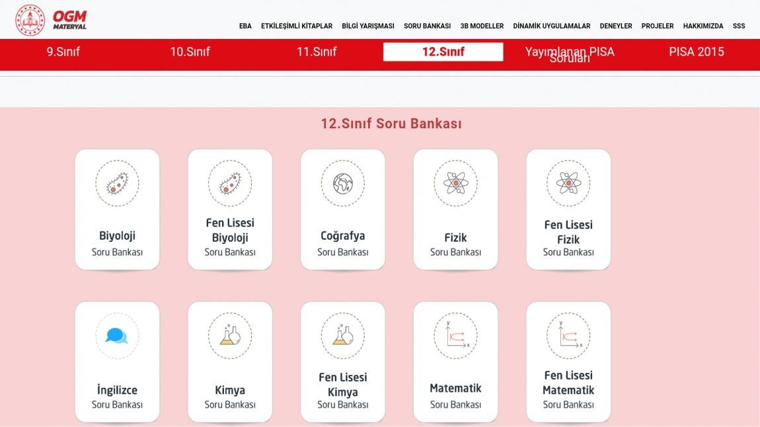
Task: Select the Fen Lisesi Biyoloji icon
Action: pyautogui.click(x=230, y=182)
